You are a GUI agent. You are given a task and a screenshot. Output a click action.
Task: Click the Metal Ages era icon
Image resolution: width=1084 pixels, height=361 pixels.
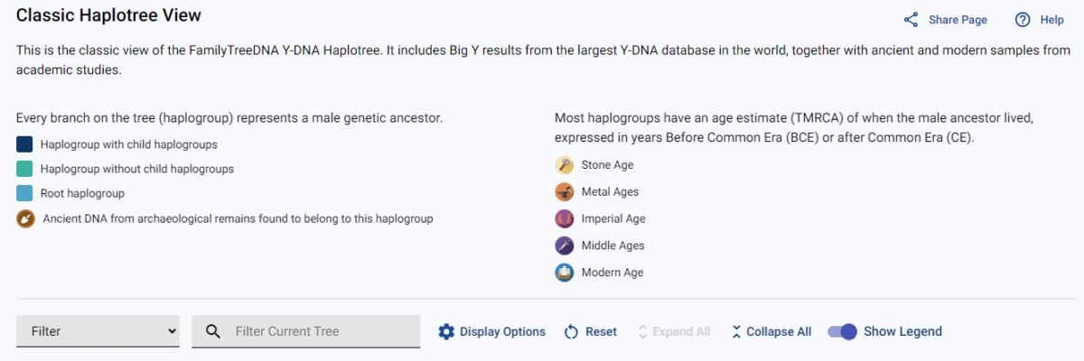click(x=565, y=192)
